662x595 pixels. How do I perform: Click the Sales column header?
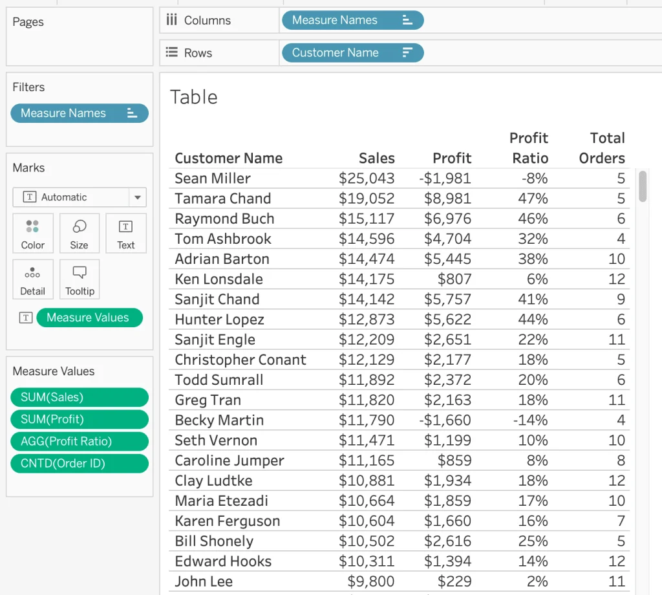tap(376, 158)
